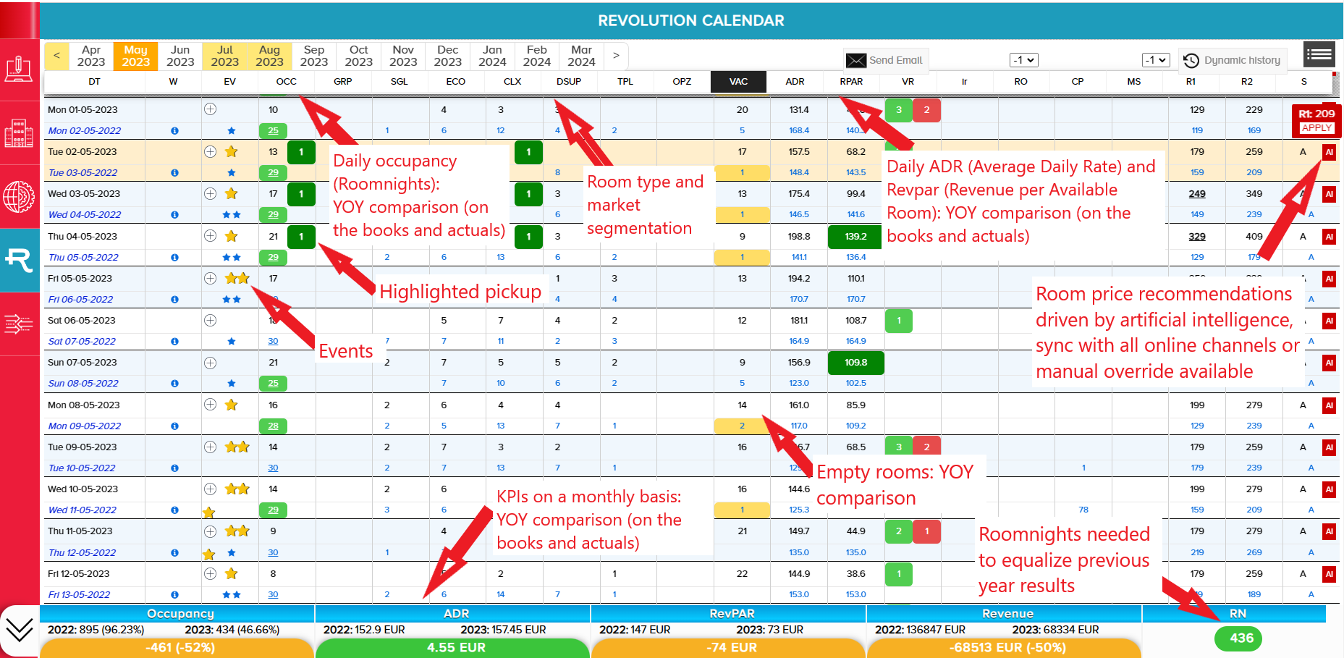Open the Mar 2024 month tab
The height and width of the screenshot is (658, 1344).
pos(581,56)
